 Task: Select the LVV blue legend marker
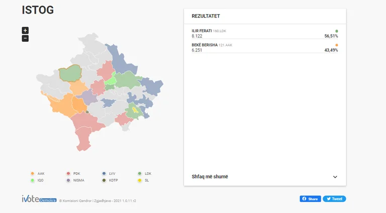[x=104, y=174]
